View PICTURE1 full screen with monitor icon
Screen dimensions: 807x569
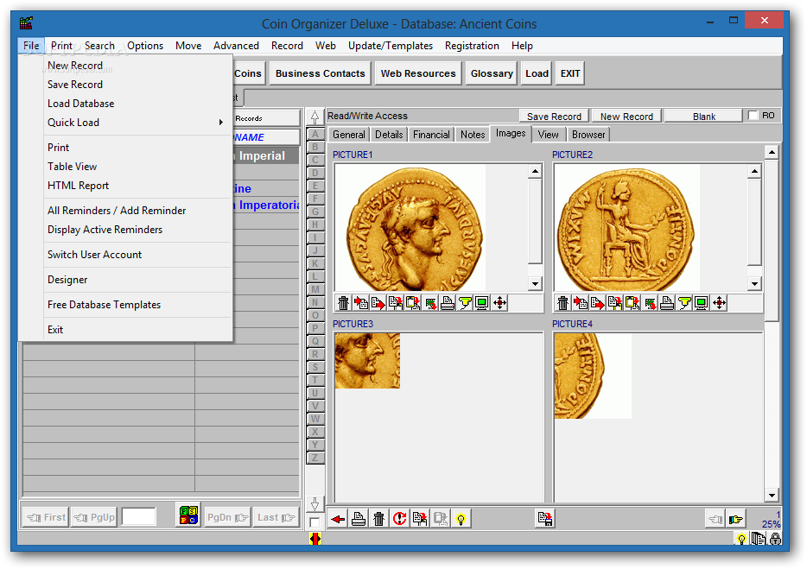coord(482,303)
